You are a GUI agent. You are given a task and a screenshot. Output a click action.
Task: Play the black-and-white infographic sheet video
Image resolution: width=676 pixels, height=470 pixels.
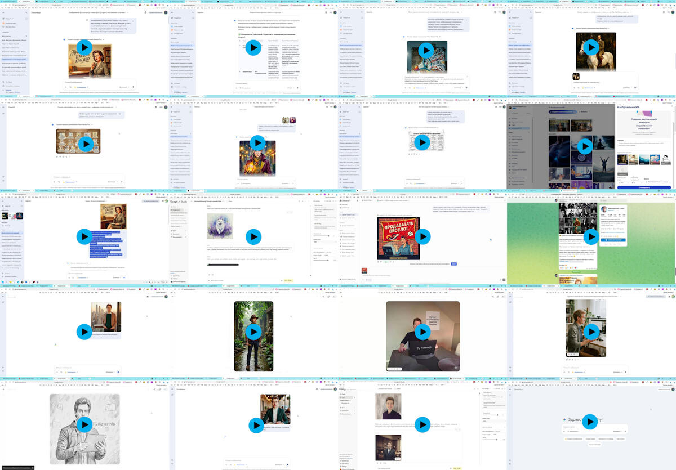(422, 143)
